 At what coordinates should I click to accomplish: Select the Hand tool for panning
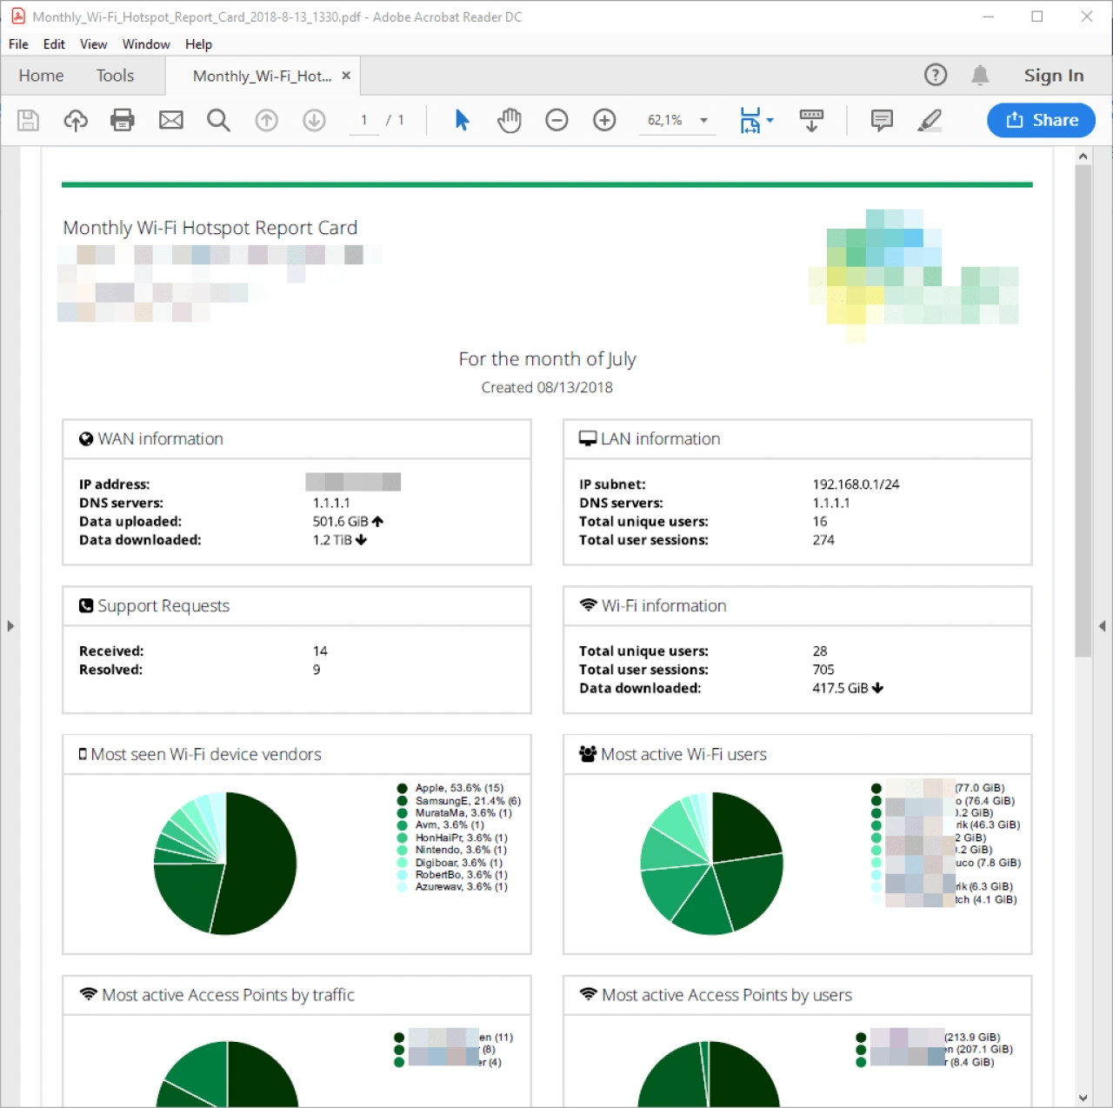tap(510, 120)
